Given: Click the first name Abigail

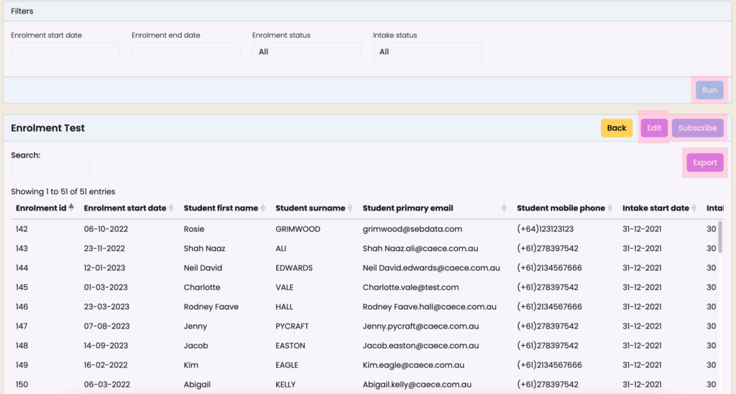Looking at the screenshot, I should tap(197, 385).
